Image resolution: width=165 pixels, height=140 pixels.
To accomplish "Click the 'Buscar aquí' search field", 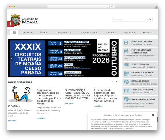I will tap(130, 19).
